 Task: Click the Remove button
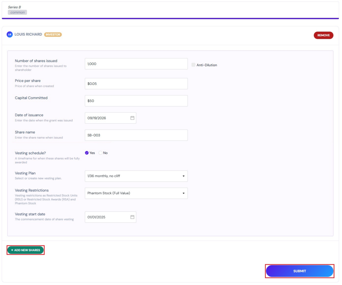(x=323, y=35)
